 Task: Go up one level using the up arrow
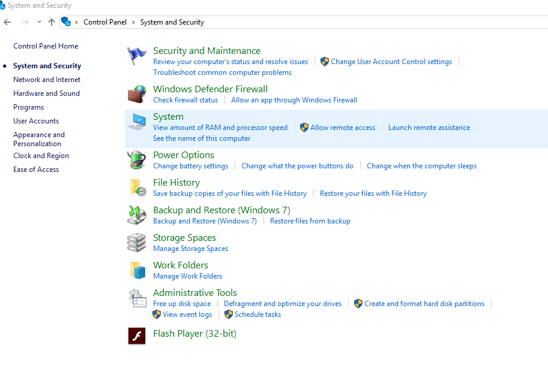52,22
